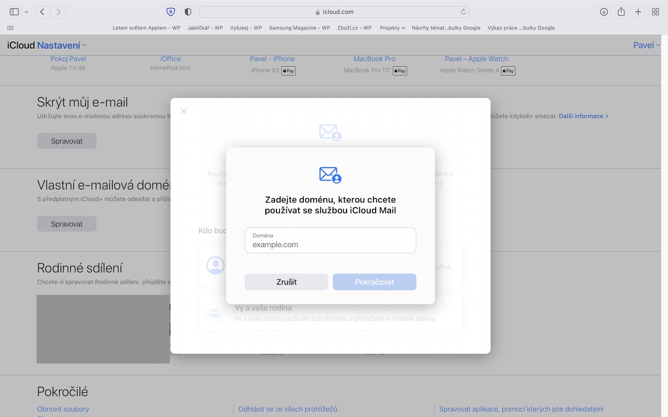668x417 pixels.
Task: Click Spravovat under 'Vlastní e-mailová doména'
Action: [67, 224]
